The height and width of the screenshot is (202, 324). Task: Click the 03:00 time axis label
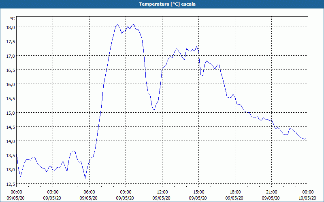(x=53, y=192)
